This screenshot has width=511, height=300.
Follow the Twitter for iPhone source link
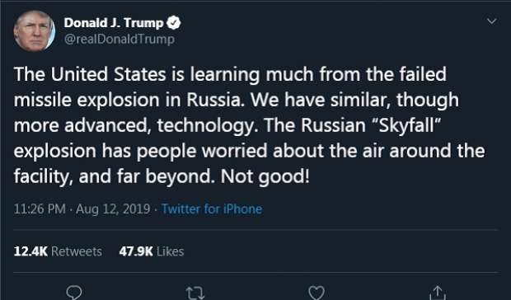212,209
